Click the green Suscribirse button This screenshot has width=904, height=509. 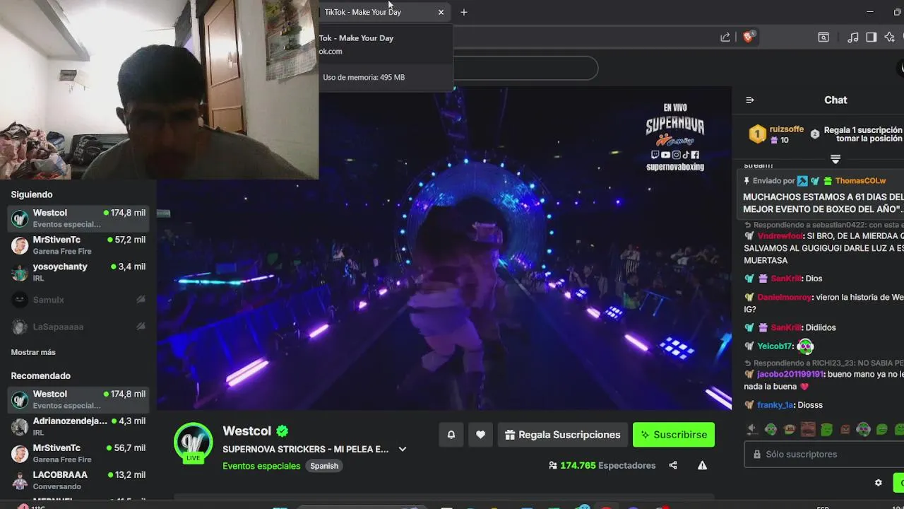click(674, 435)
